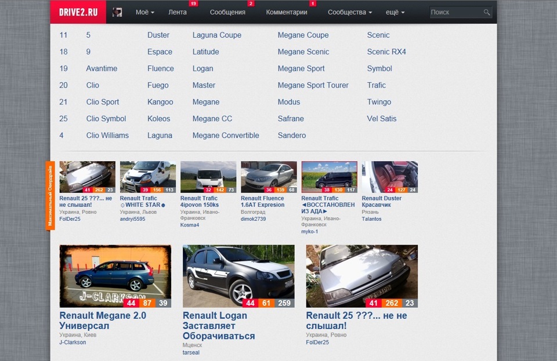Open the Master model link

coord(204,85)
